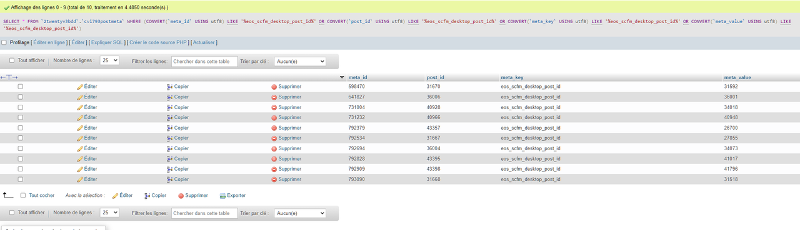Click 'Créer le code source PHP'

click(159, 42)
